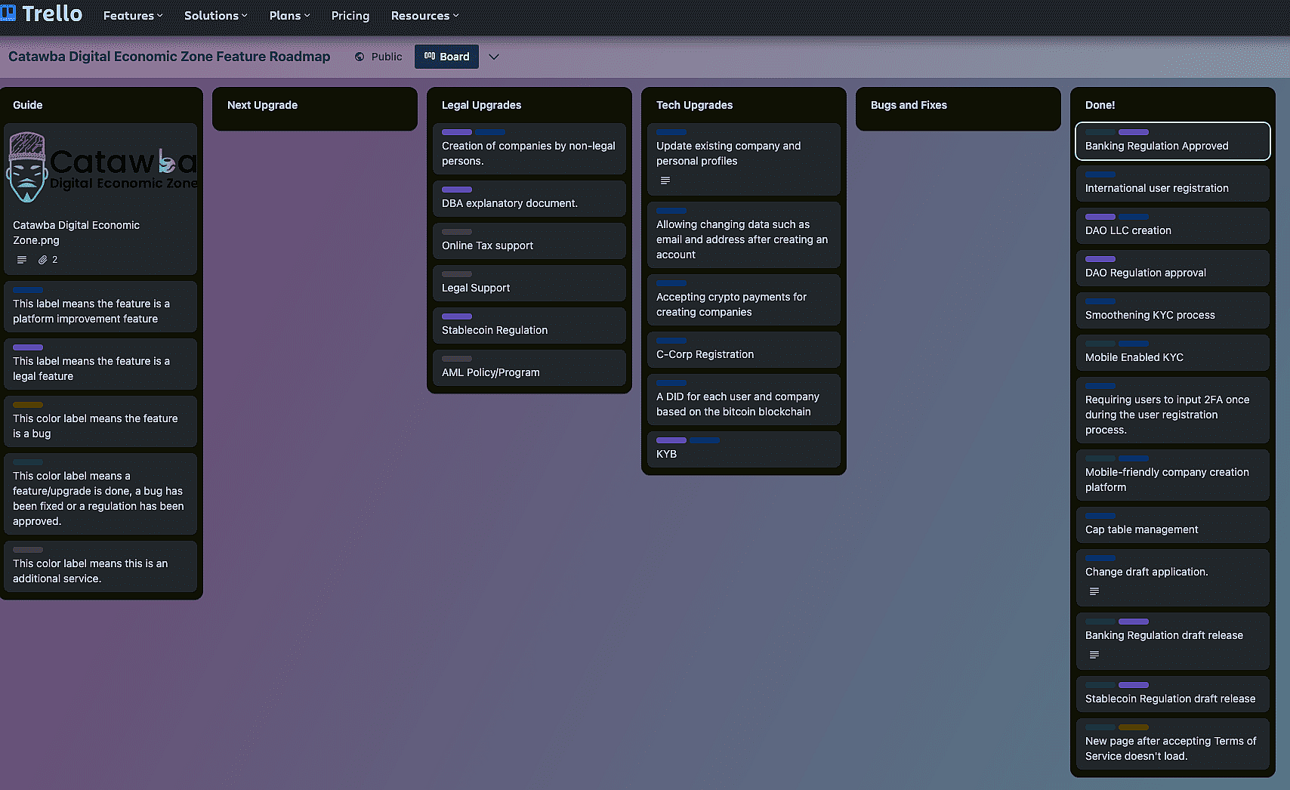The height and width of the screenshot is (790, 1290).
Task: Click the attachment paperclip icon on Guide card
Action: coord(43,260)
